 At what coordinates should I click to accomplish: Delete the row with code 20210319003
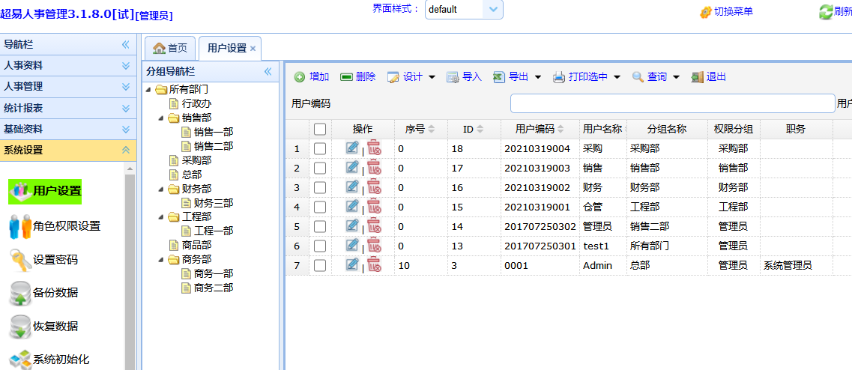pyautogui.click(x=374, y=168)
